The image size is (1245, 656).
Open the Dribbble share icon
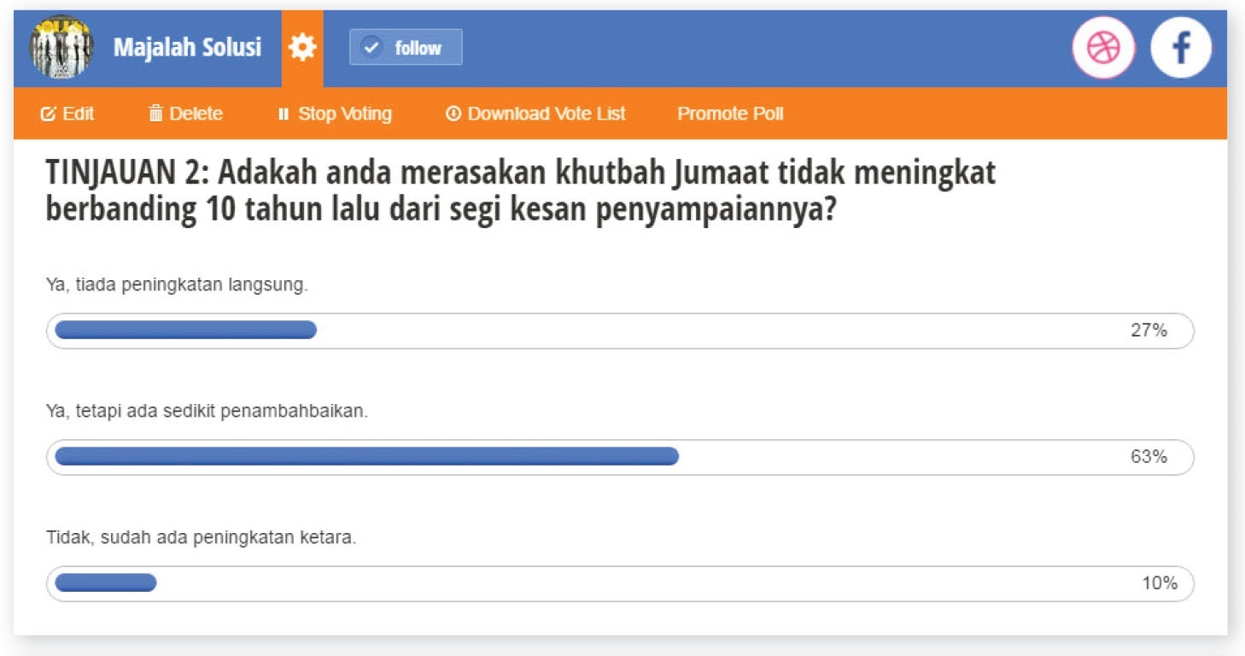[x=1103, y=48]
